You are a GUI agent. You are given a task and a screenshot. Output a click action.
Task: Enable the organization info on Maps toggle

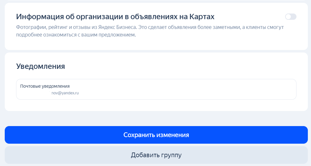click(x=290, y=17)
